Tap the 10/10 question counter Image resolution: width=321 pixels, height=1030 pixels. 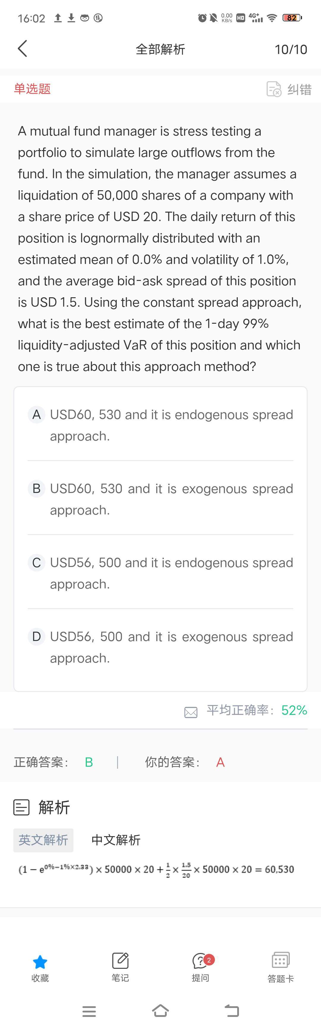point(291,49)
